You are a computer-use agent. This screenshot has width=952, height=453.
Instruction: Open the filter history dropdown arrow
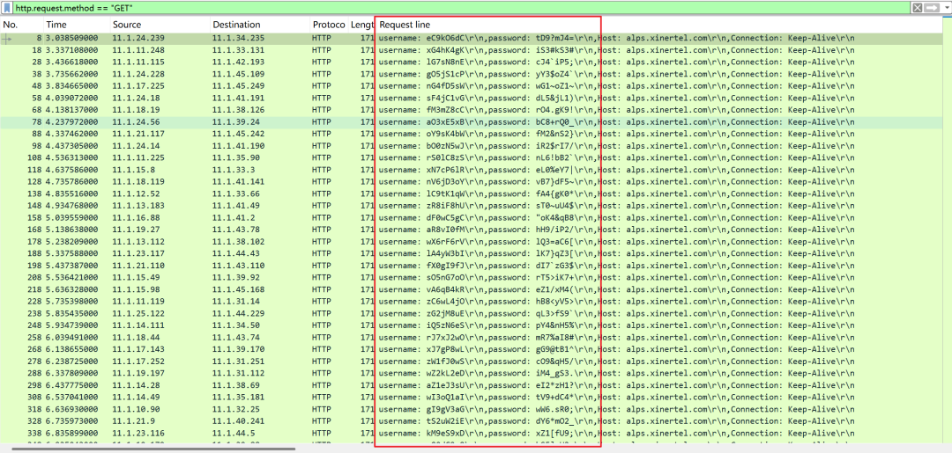coord(945,7)
